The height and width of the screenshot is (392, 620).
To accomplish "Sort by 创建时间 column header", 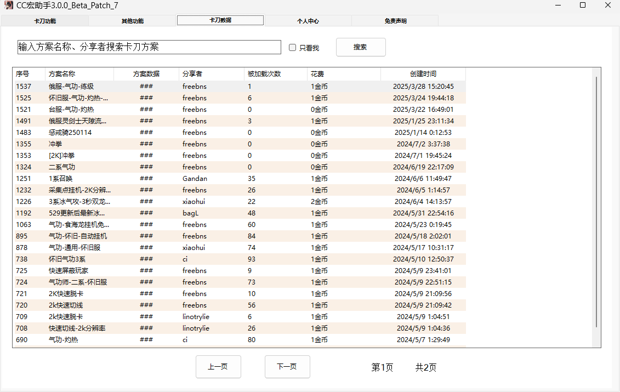I will [423, 74].
